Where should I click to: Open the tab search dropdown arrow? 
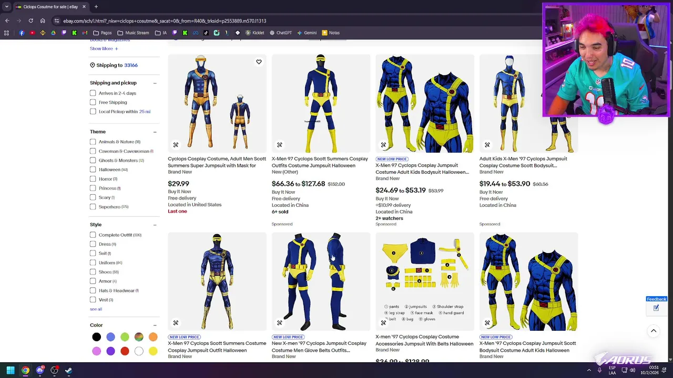(x=6, y=7)
